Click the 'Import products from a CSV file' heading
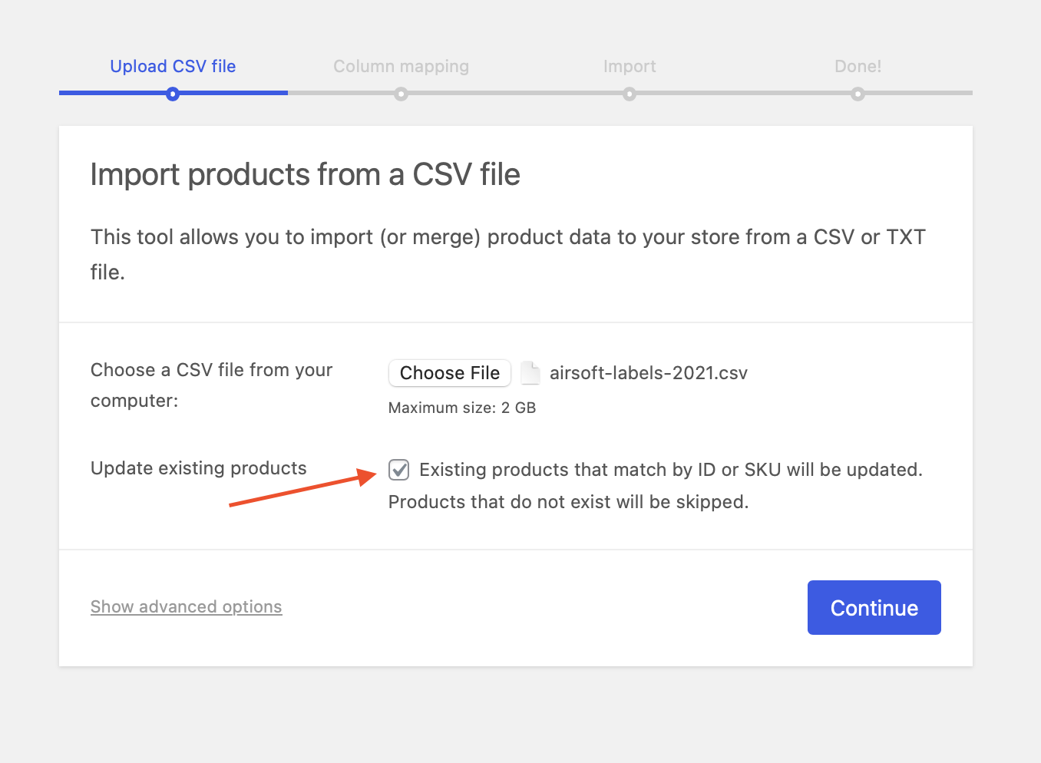This screenshot has width=1041, height=763. pos(305,175)
